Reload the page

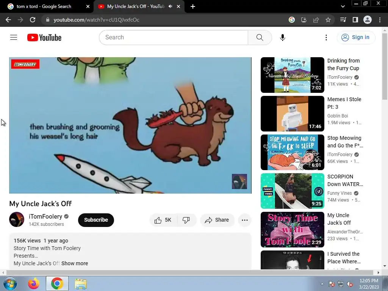point(33,20)
